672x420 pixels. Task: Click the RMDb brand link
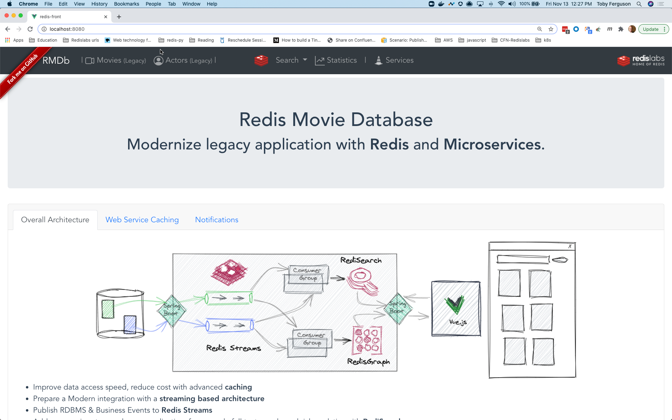(x=56, y=61)
